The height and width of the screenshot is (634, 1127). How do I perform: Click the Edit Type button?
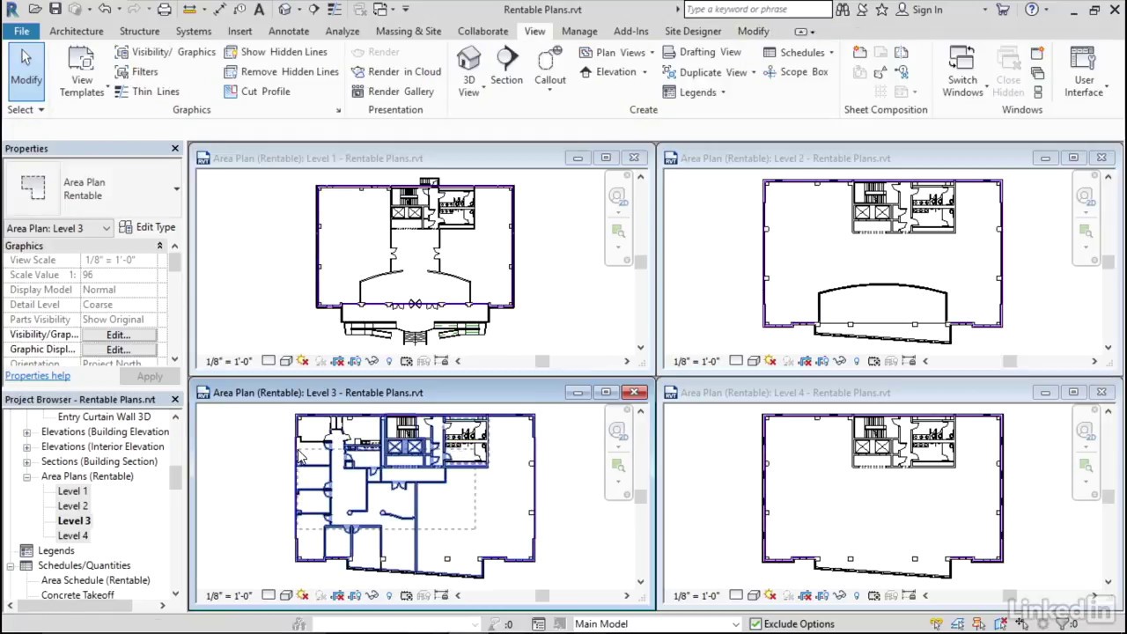(147, 227)
